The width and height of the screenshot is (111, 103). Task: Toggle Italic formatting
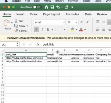(42, 29)
